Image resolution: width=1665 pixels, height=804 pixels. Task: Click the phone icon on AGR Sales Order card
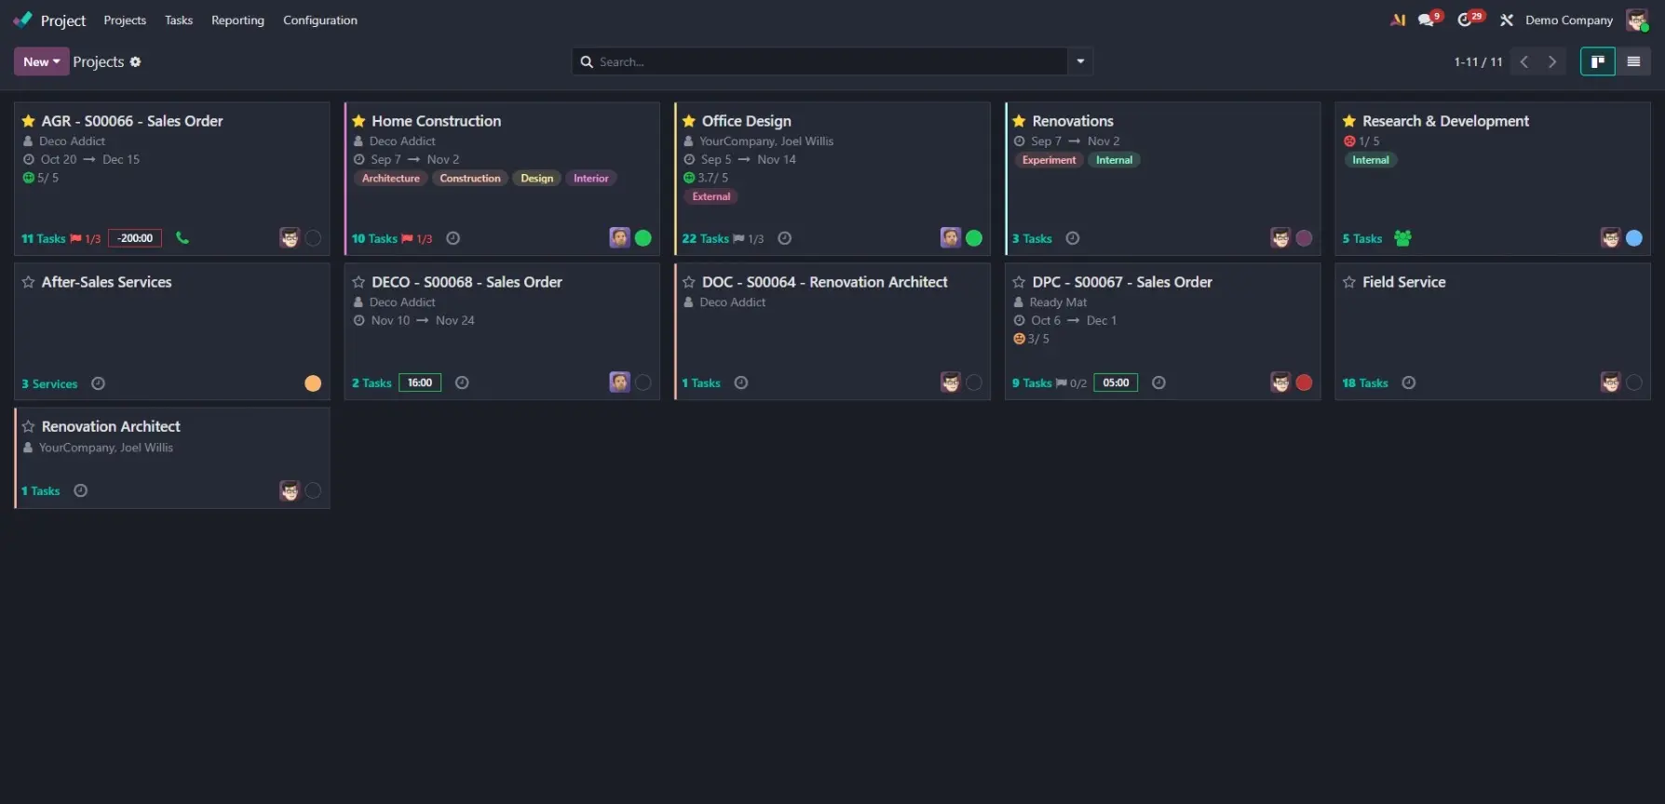tap(183, 238)
